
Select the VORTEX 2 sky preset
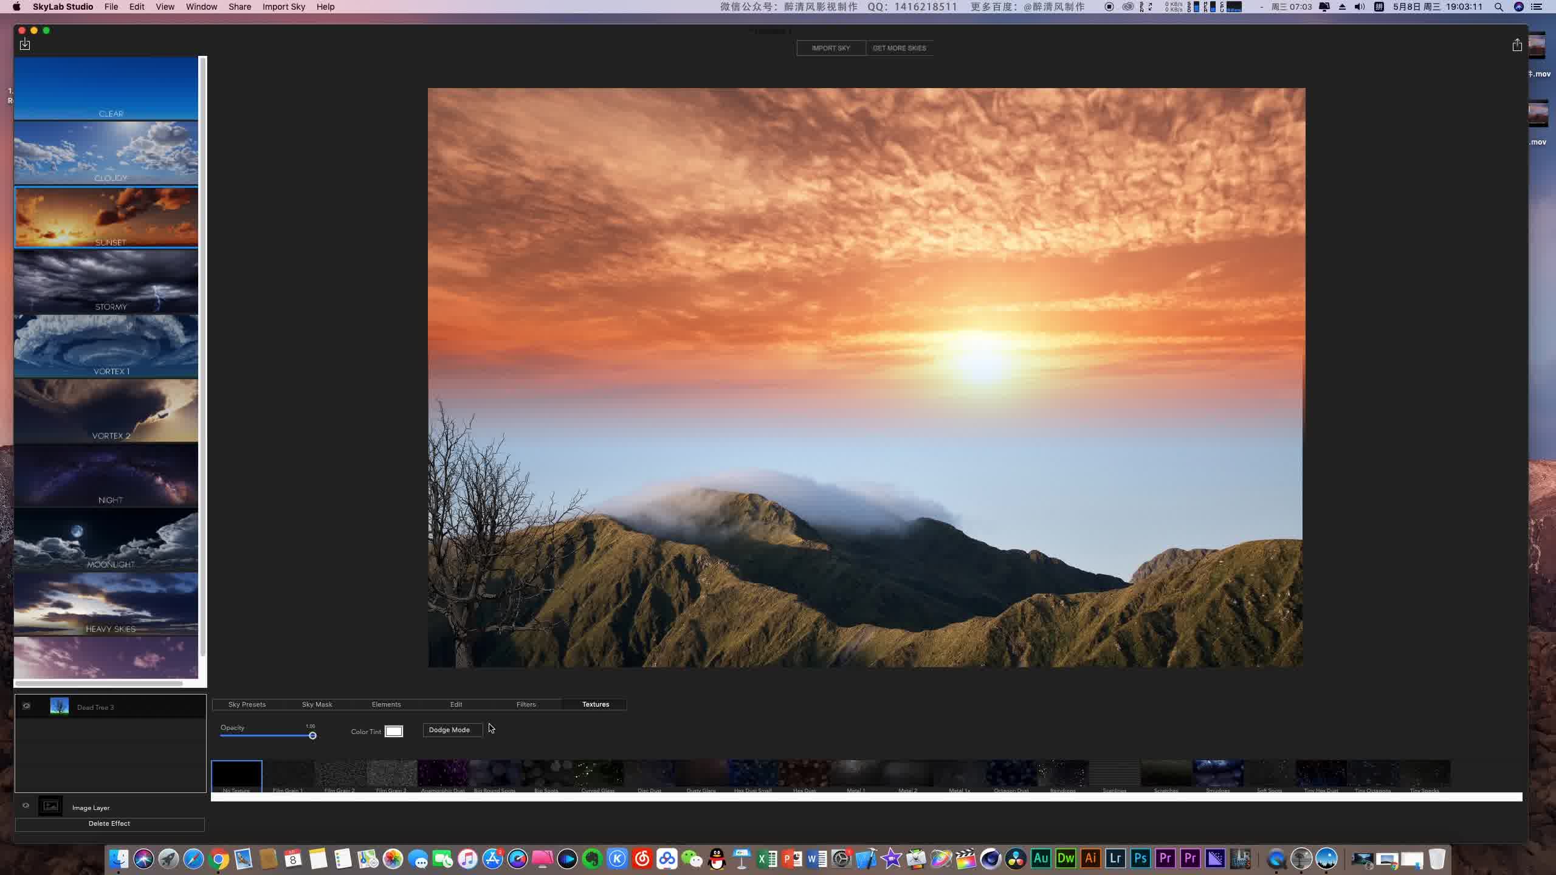coord(106,410)
